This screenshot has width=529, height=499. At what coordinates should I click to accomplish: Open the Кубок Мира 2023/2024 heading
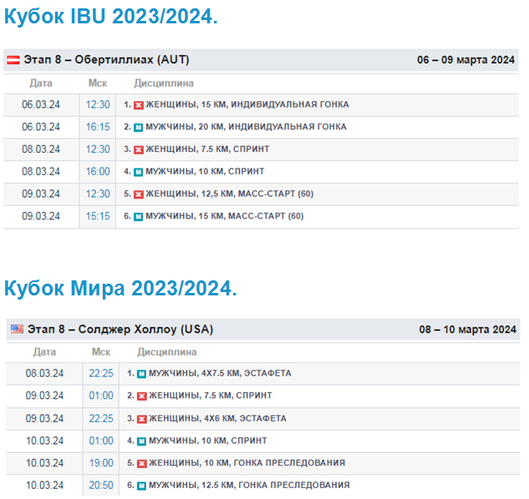click(x=120, y=289)
